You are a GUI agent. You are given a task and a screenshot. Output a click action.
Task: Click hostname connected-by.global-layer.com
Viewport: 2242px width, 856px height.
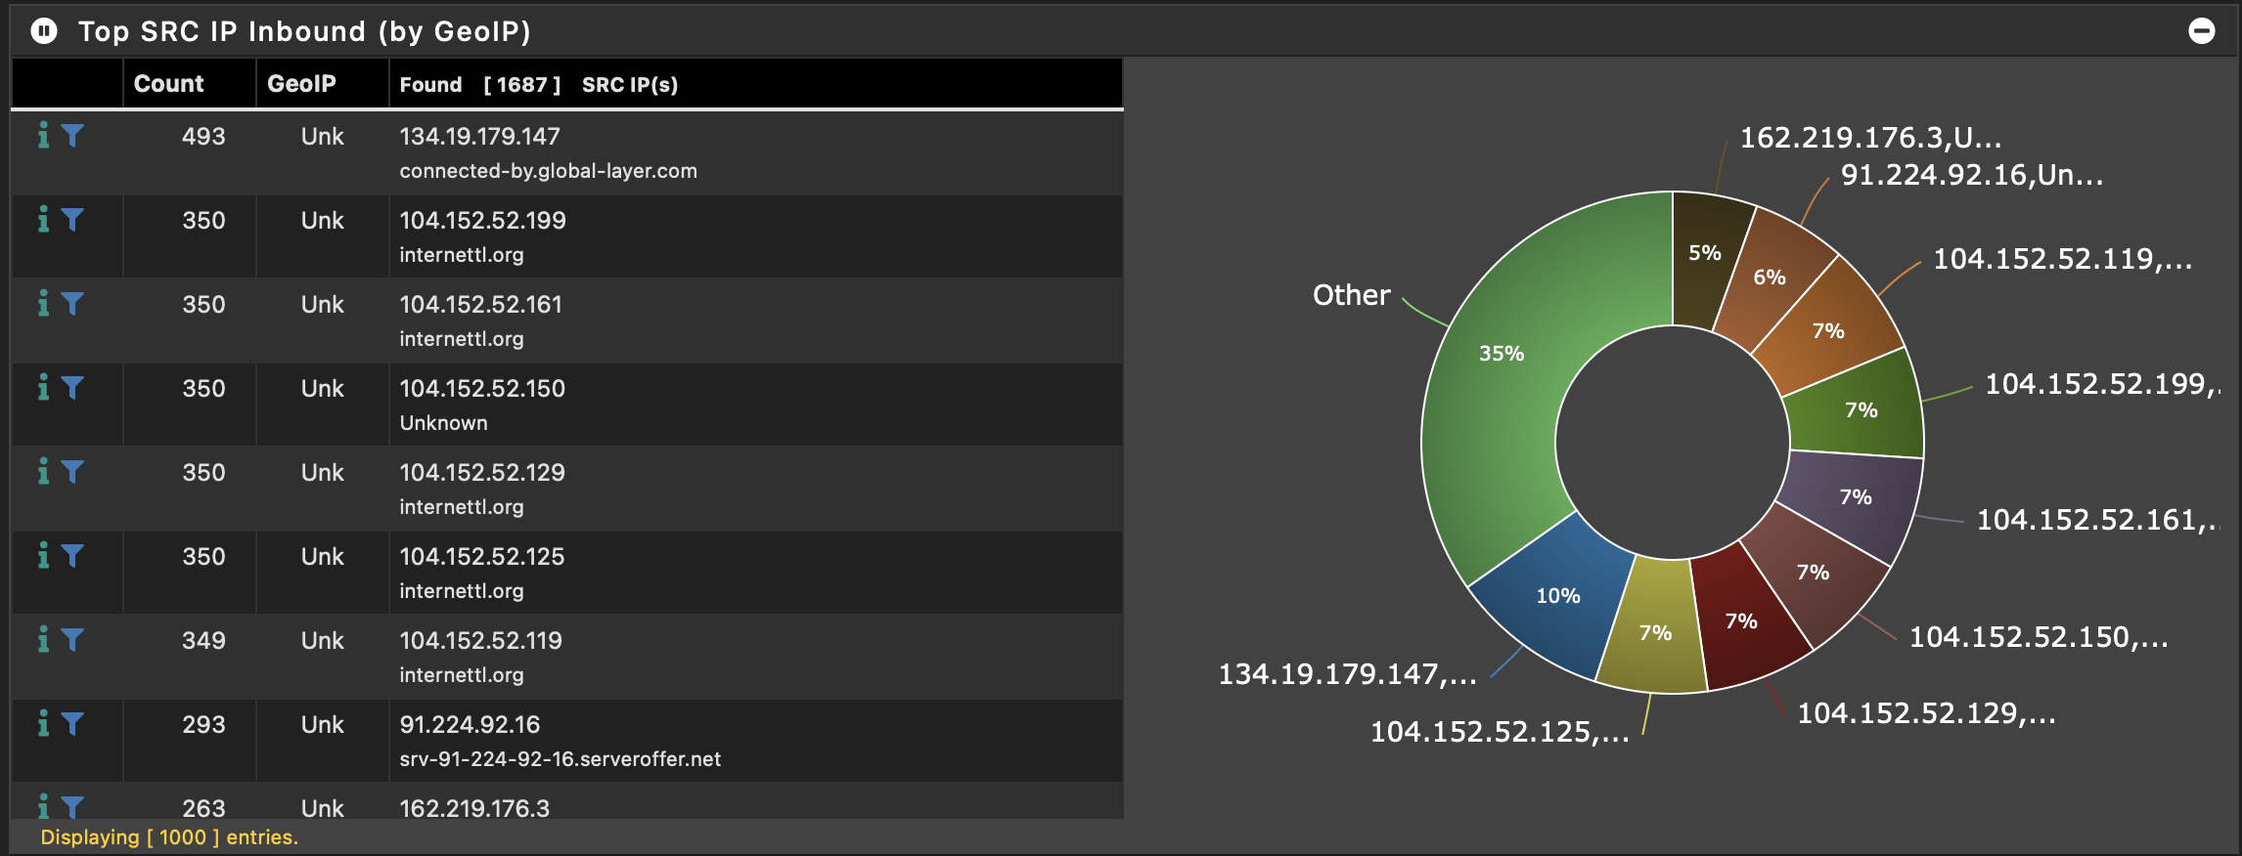[548, 171]
